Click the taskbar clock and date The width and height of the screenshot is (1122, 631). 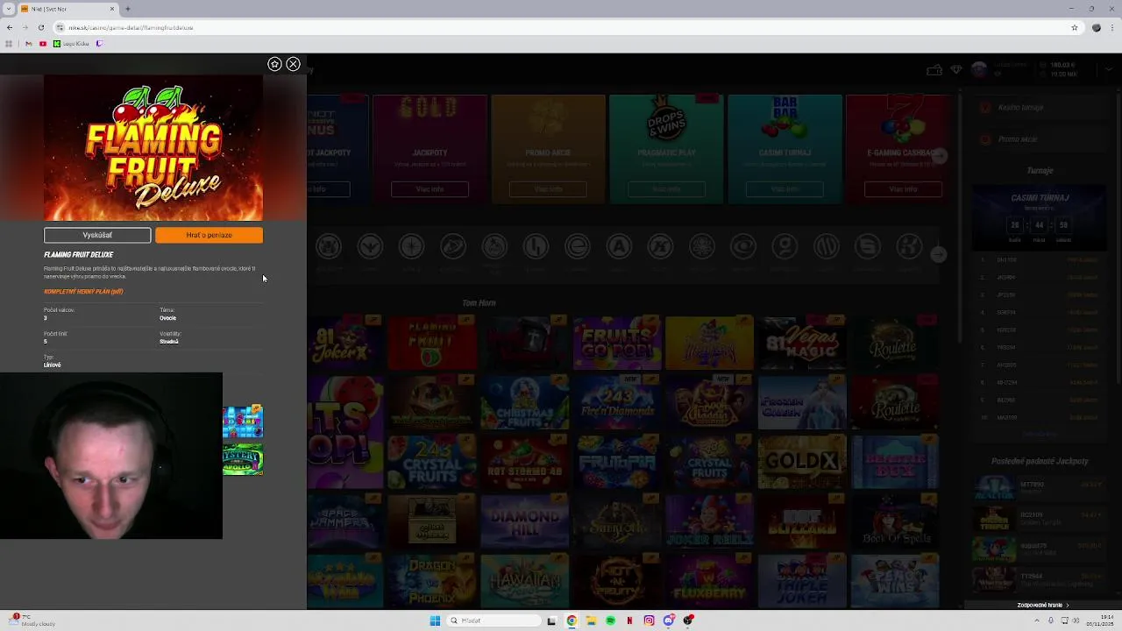click(1099, 620)
